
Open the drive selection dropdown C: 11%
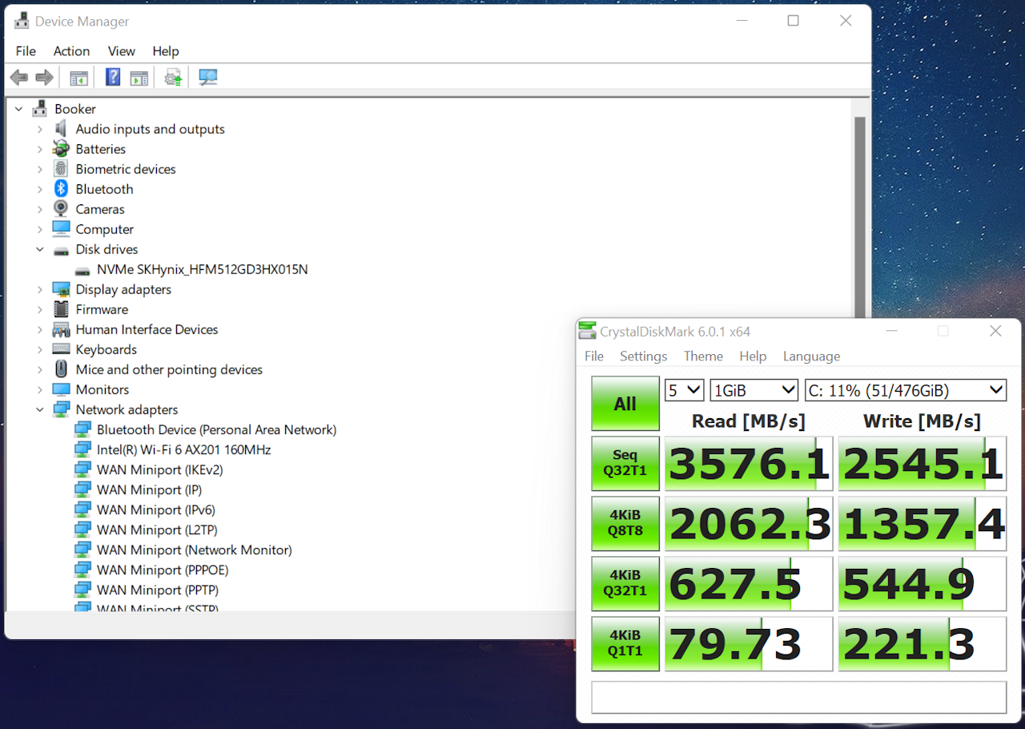click(x=906, y=390)
